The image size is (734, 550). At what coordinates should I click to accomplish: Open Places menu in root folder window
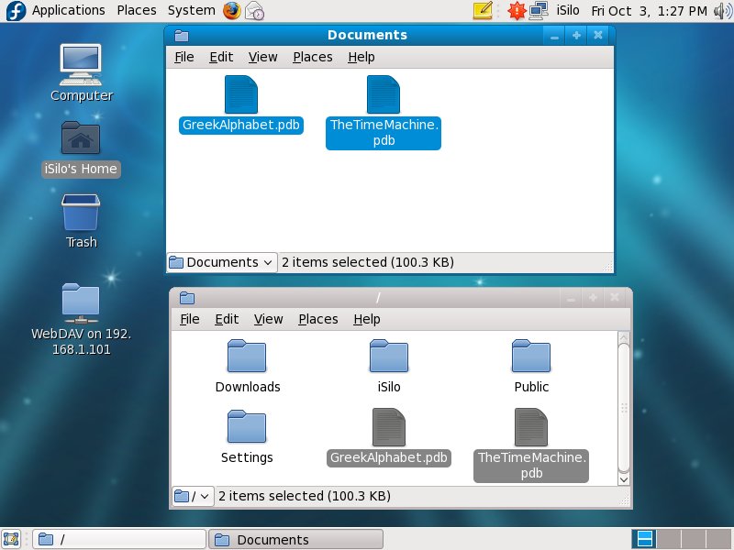click(318, 319)
